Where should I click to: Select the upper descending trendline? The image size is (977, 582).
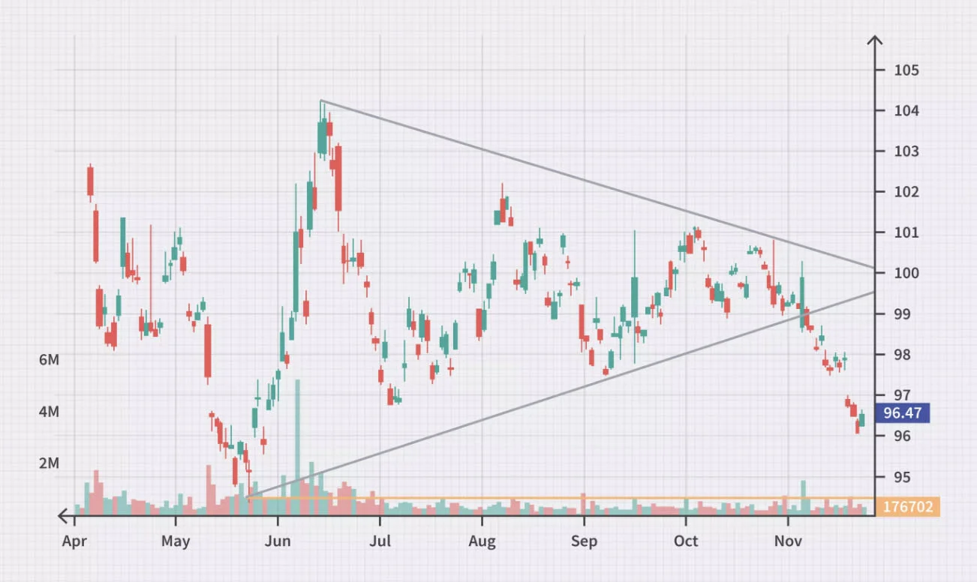597,184
